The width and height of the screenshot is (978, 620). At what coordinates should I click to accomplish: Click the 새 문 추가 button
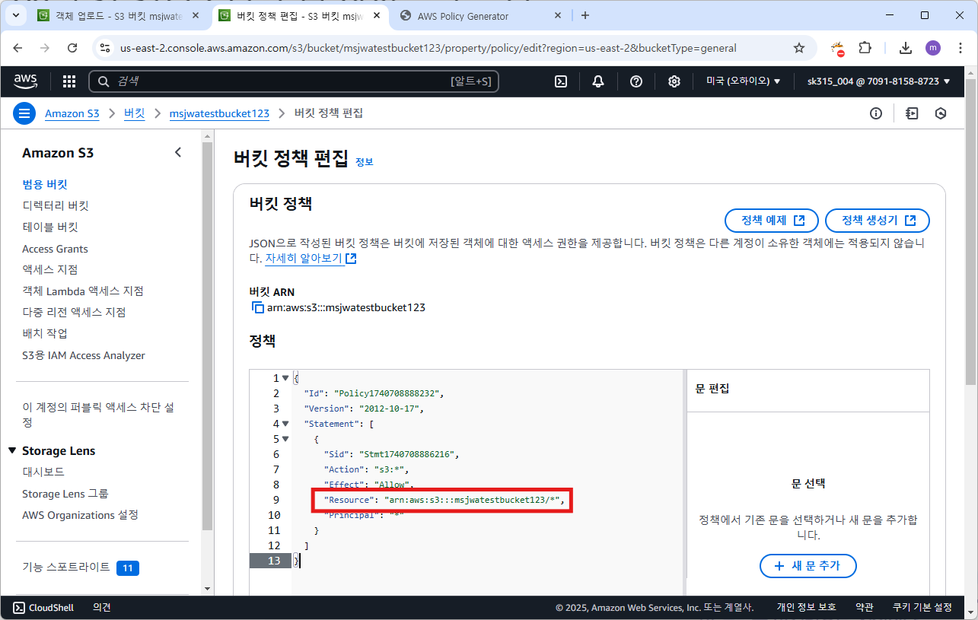point(808,566)
